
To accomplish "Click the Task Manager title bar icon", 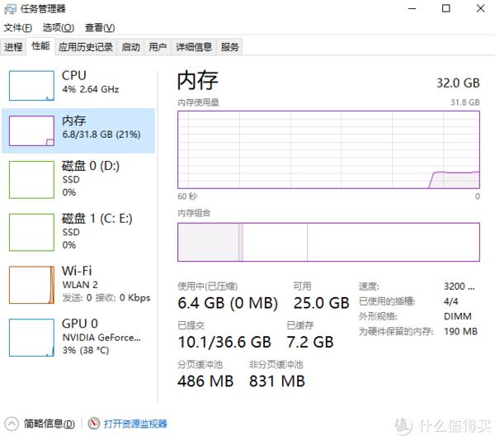I will [10, 9].
